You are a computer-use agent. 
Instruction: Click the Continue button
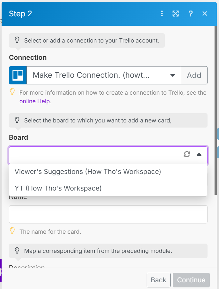[191, 280]
